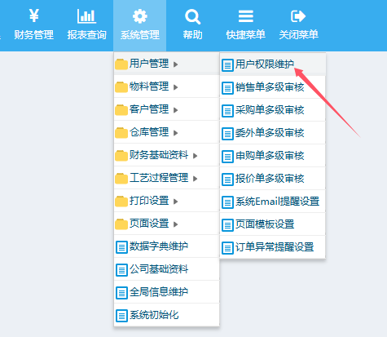Viewport: 387px width, 337px height.
Task: Click the gear icon for 系统管理
Action: (x=139, y=16)
